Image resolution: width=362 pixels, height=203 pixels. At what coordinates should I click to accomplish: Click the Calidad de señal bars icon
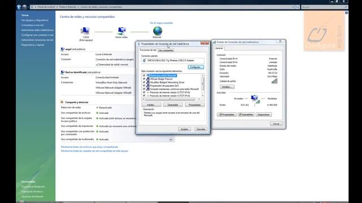point(274,81)
